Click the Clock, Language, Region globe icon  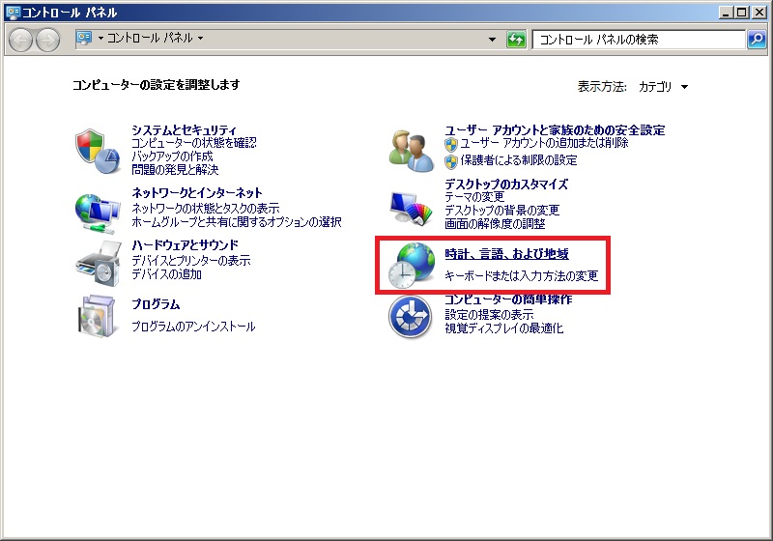(x=410, y=266)
